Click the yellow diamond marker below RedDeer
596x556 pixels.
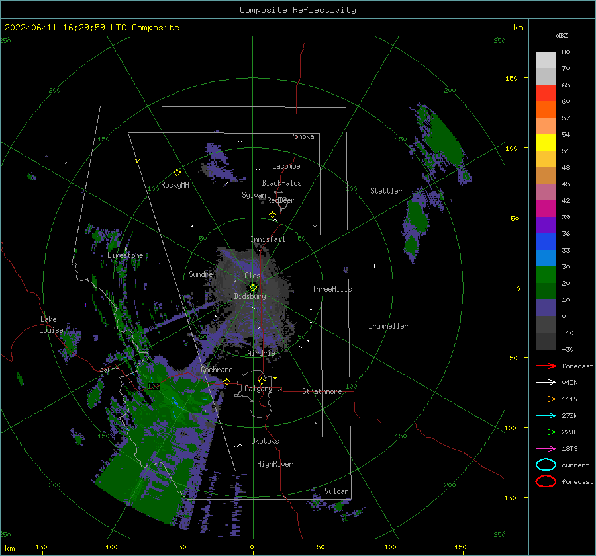(x=272, y=215)
